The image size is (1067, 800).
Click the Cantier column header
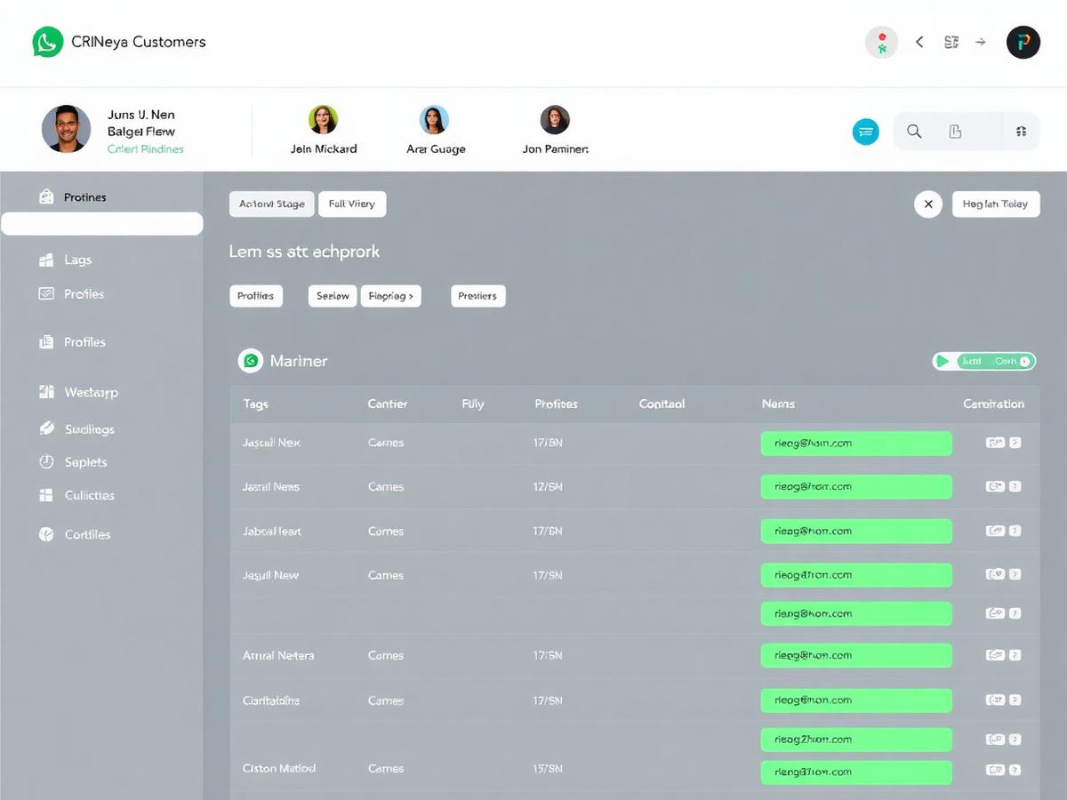388,404
